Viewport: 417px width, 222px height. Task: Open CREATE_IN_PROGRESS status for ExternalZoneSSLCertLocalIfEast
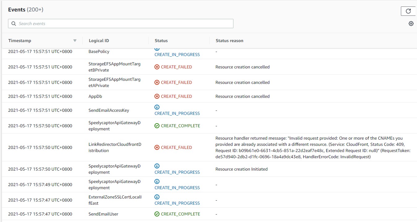point(177,203)
